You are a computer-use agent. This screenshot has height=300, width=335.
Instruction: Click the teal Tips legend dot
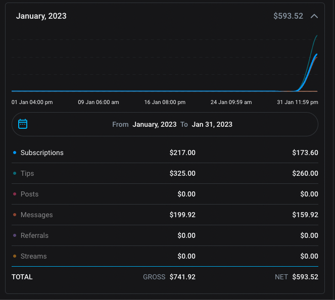pyautogui.click(x=15, y=173)
